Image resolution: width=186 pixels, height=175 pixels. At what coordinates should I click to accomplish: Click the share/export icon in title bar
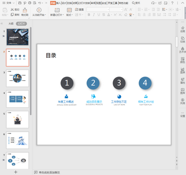coord(160,3)
